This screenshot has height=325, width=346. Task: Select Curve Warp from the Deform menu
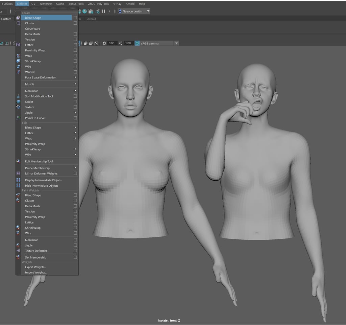[33, 29]
